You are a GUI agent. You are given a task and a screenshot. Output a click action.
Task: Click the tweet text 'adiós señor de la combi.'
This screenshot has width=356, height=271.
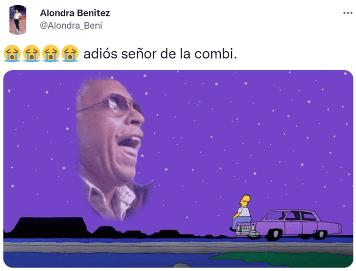160,54
